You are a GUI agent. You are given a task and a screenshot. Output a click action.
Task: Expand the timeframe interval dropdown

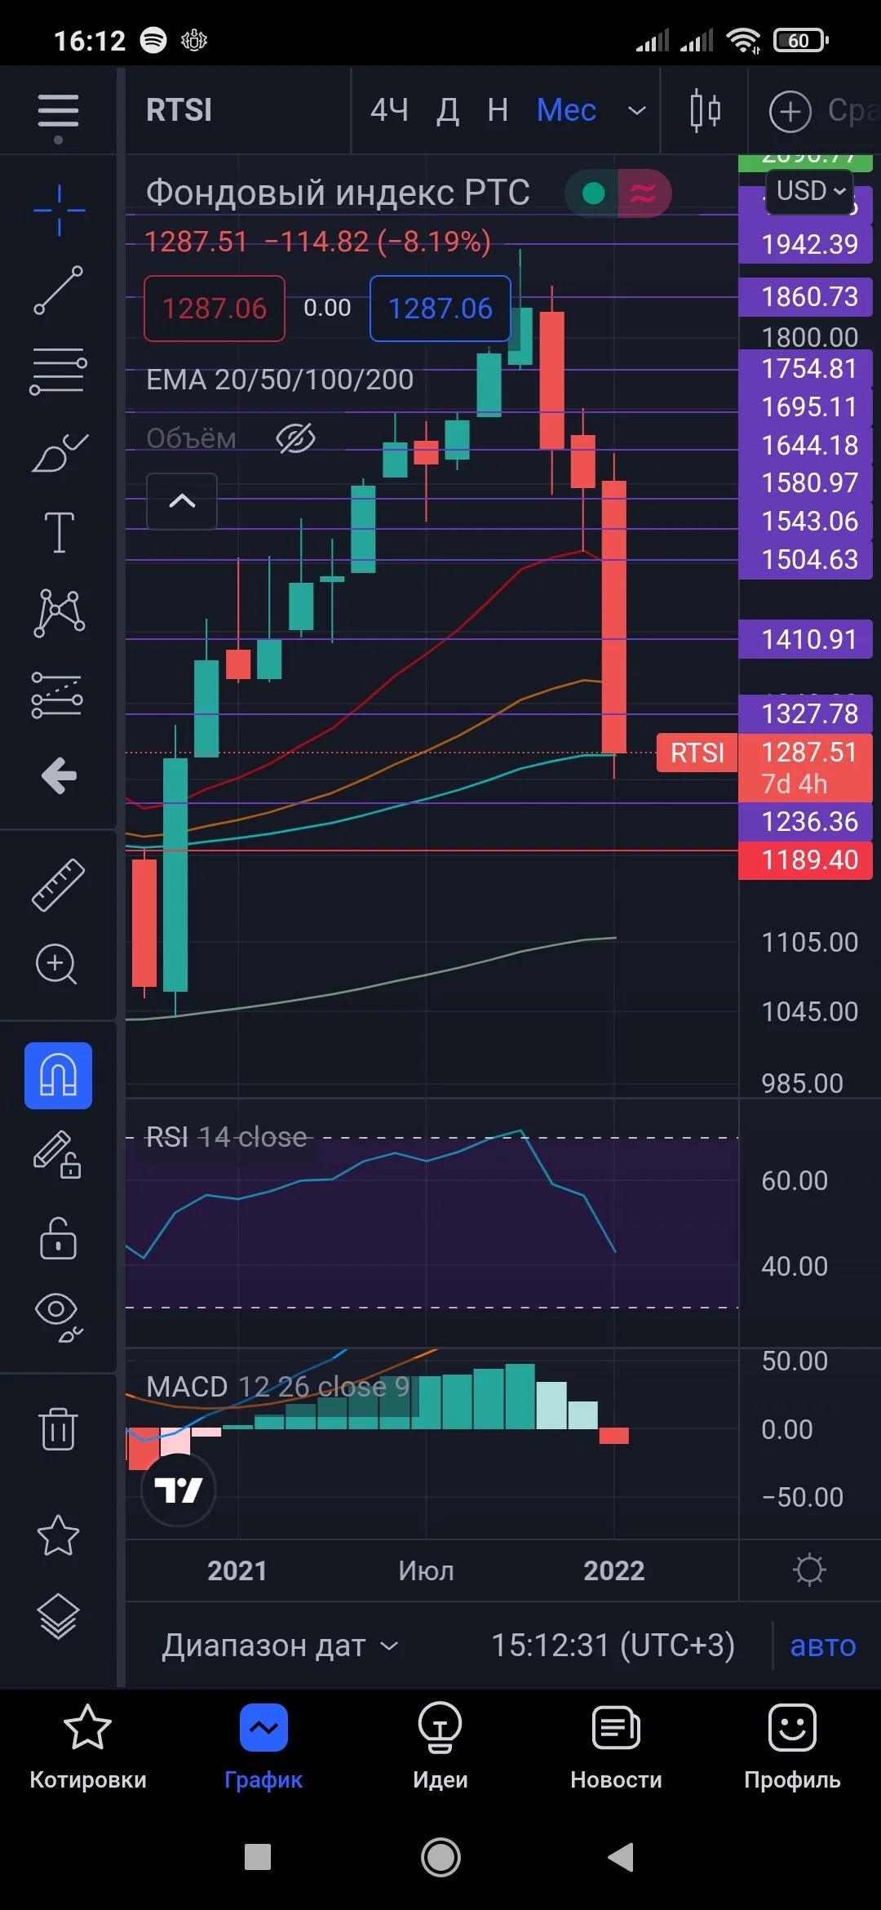636,110
